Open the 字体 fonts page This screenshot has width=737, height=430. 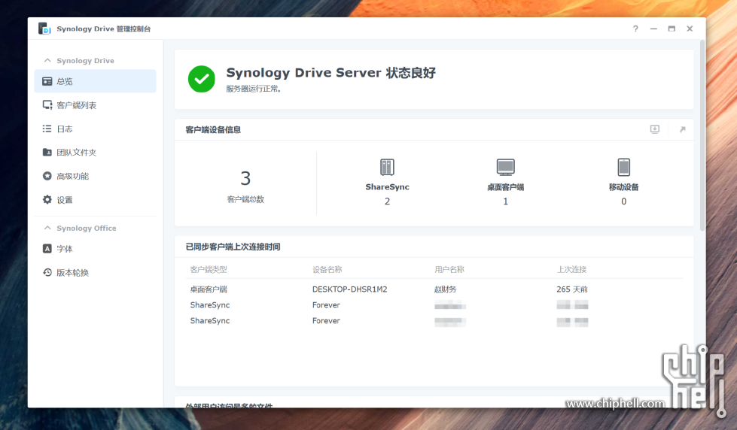(x=95, y=249)
